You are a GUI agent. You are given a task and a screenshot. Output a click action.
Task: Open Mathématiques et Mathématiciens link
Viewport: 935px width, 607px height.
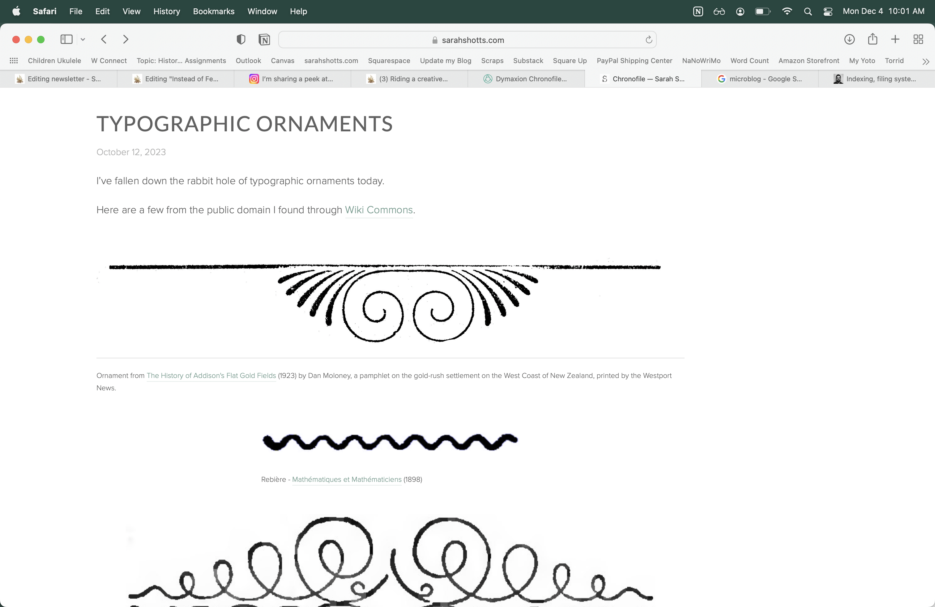tap(347, 479)
